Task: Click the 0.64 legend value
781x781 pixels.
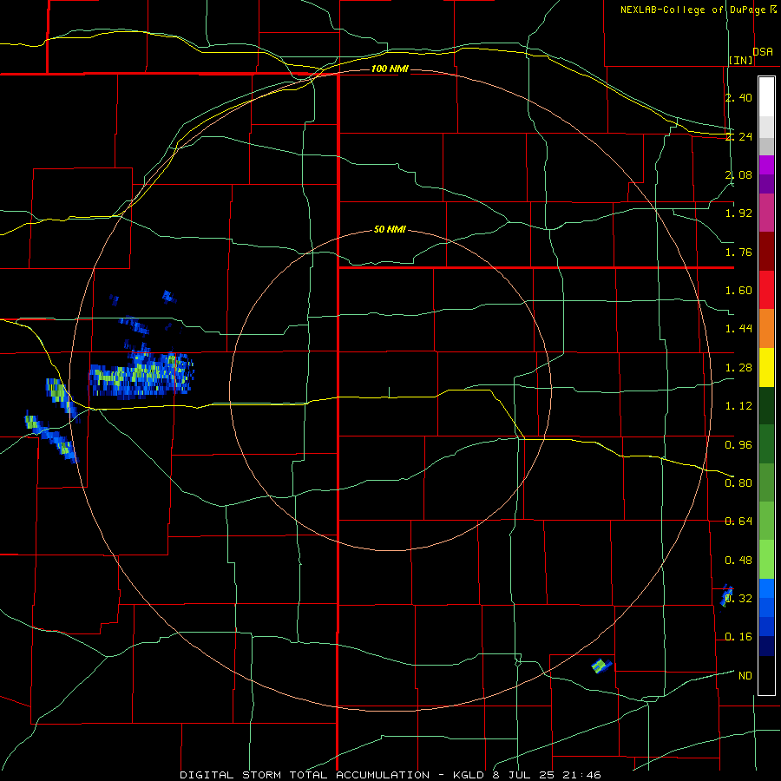Action: (738, 522)
